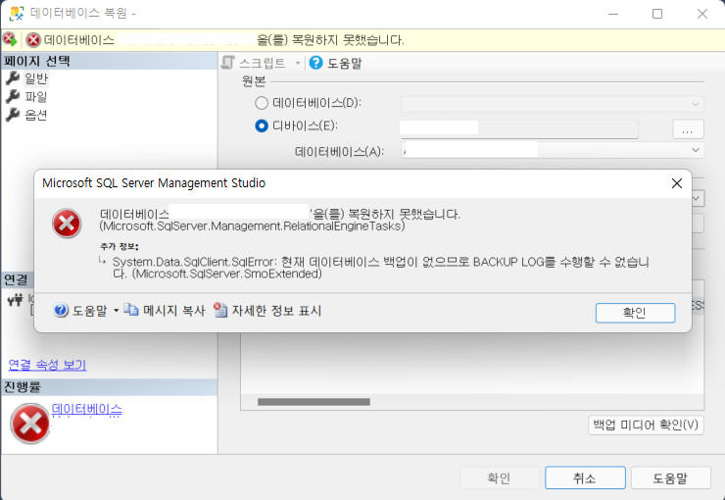Open the 연결 속성 보기 link
725x500 pixels.
(47, 365)
